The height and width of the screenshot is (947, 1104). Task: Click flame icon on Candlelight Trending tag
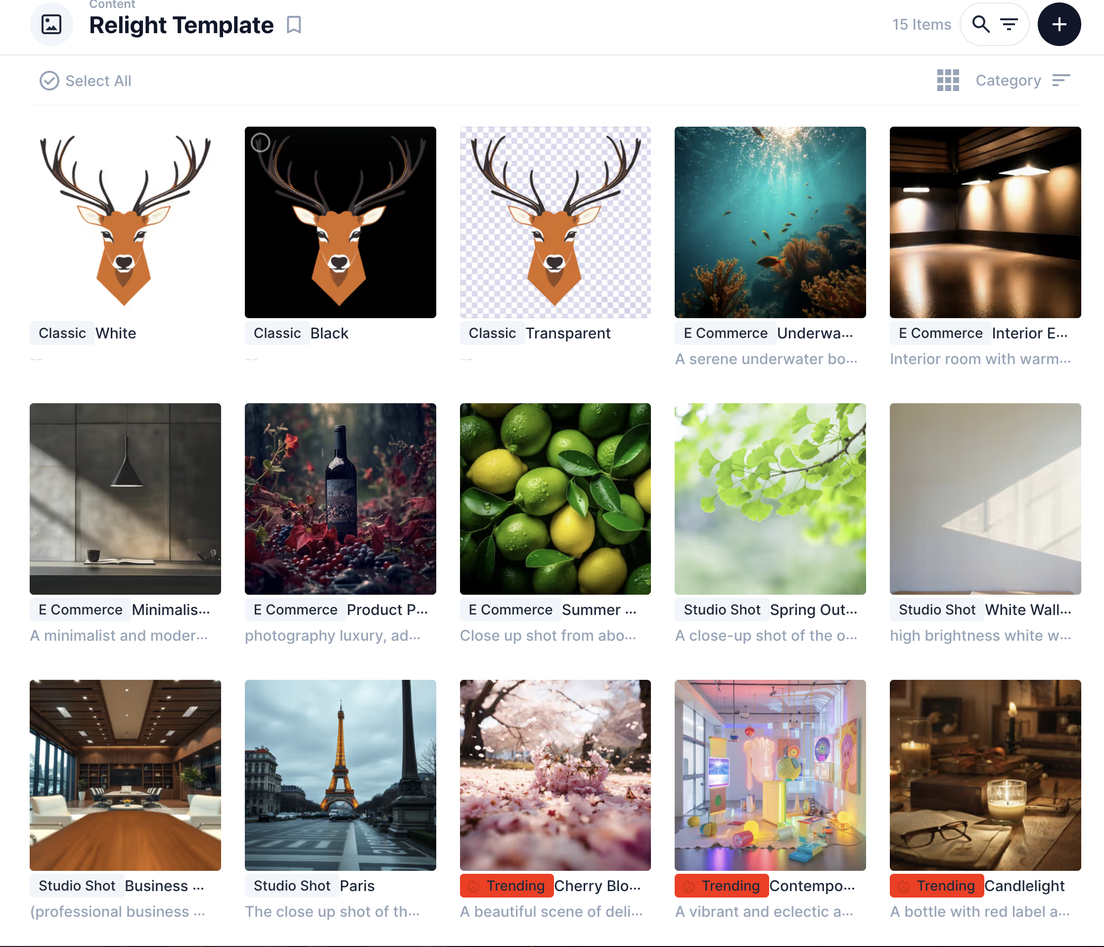904,886
